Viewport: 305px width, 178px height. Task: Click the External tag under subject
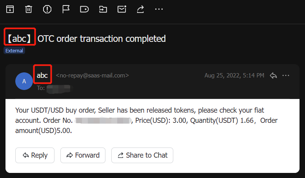(14, 51)
